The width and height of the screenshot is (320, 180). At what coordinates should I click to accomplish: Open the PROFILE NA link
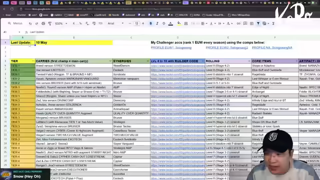tap(272, 47)
